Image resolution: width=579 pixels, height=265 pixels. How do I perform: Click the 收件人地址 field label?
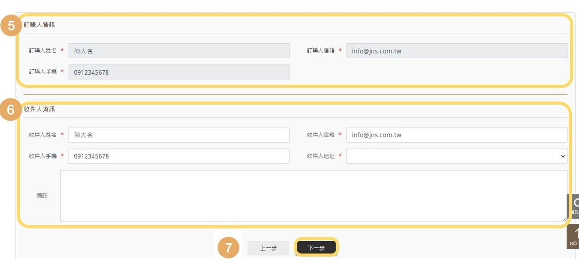(x=321, y=156)
